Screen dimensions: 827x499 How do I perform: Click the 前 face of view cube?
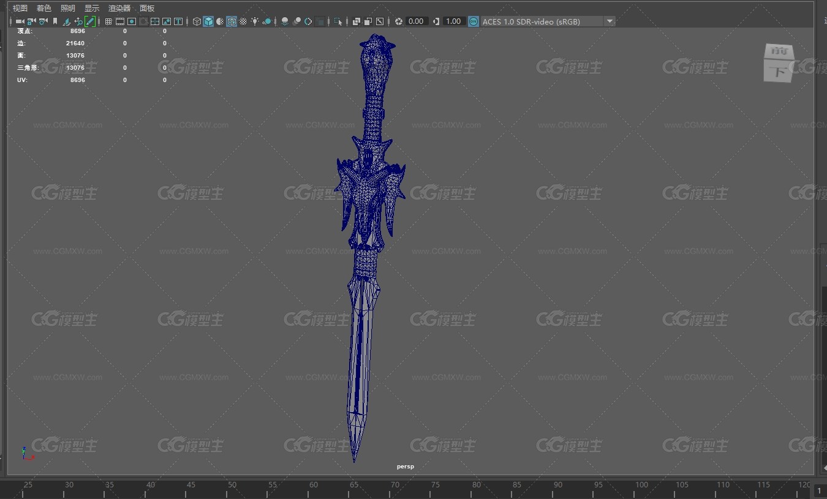point(778,52)
